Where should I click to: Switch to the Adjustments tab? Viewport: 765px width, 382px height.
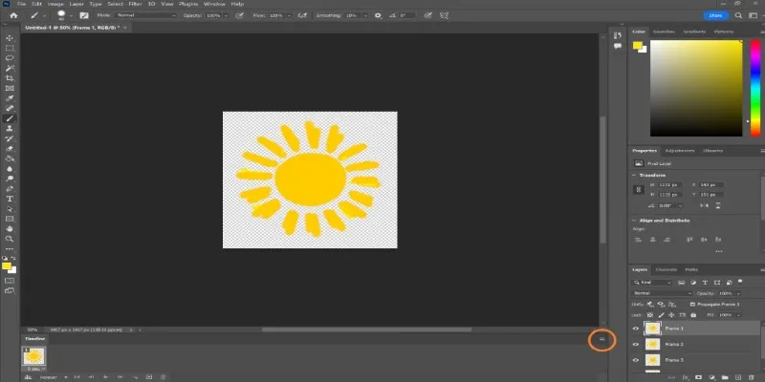point(680,151)
